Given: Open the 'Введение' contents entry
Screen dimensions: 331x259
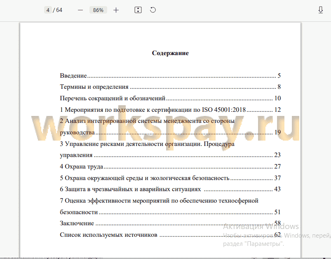Looking at the screenshot, I should 170,76.
